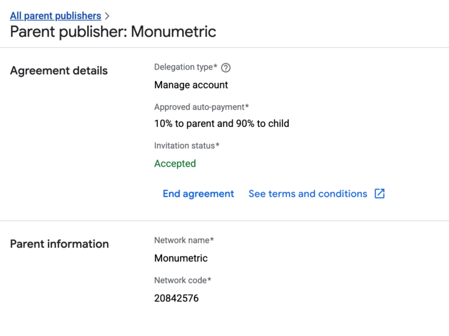The width and height of the screenshot is (449, 336).
Task: Click the Network code label
Action: (x=182, y=280)
